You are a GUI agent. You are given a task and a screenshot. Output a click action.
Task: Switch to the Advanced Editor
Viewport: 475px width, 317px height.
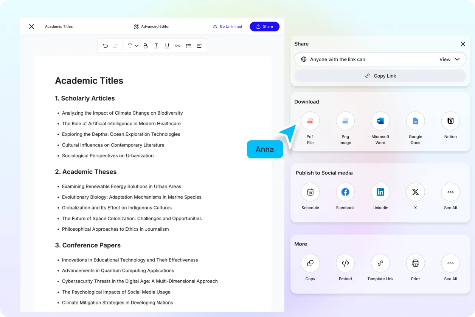point(151,26)
